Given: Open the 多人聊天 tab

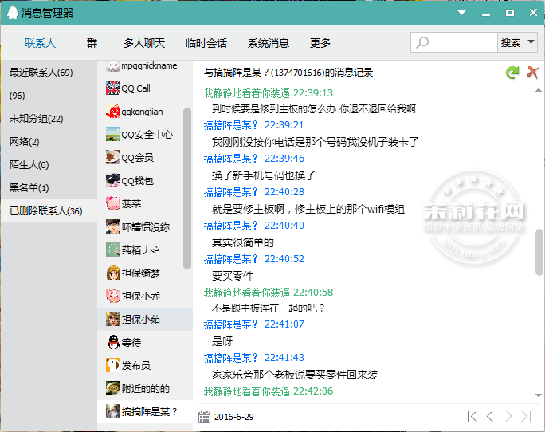Looking at the screenshot, I should (x=144, y=43).
